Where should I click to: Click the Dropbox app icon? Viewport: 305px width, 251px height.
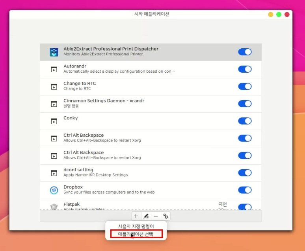pyautogui.click(x=54, y=190)
